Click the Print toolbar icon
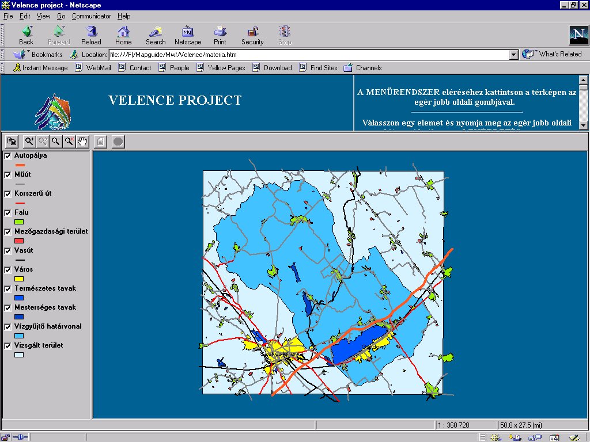Screen dimensions: 590x442 point(220,35)
